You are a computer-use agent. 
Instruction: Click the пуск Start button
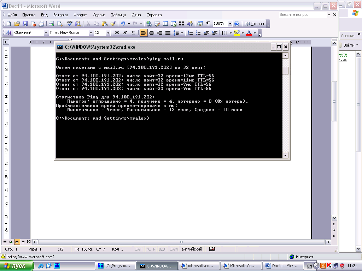[x=17, y=266]
